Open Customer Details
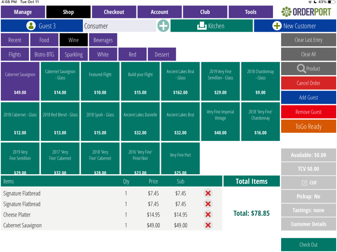 [x=308, y=224]
